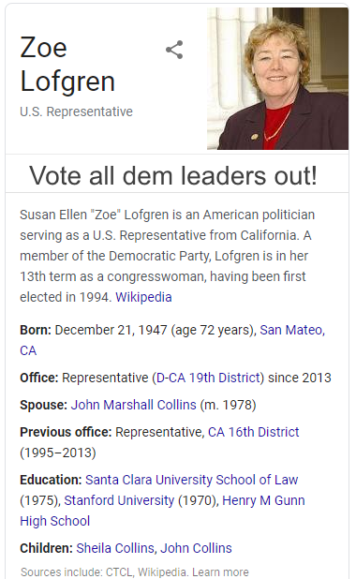
Task: Open the Wikipedia link in the description
Action: 143,297
